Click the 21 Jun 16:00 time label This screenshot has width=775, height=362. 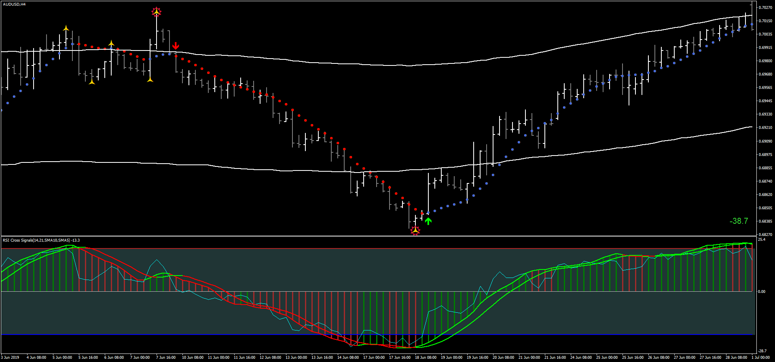click(555, 358)
